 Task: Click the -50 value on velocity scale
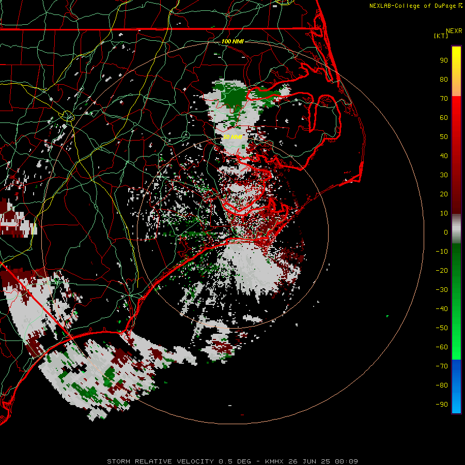(442, 328)
